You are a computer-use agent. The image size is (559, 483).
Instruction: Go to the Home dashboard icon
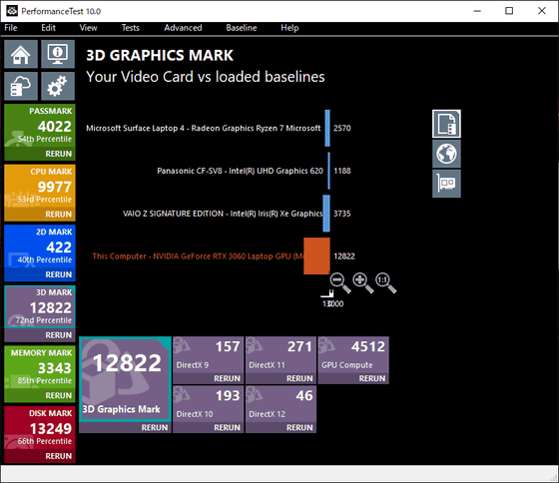coord(21,54)
